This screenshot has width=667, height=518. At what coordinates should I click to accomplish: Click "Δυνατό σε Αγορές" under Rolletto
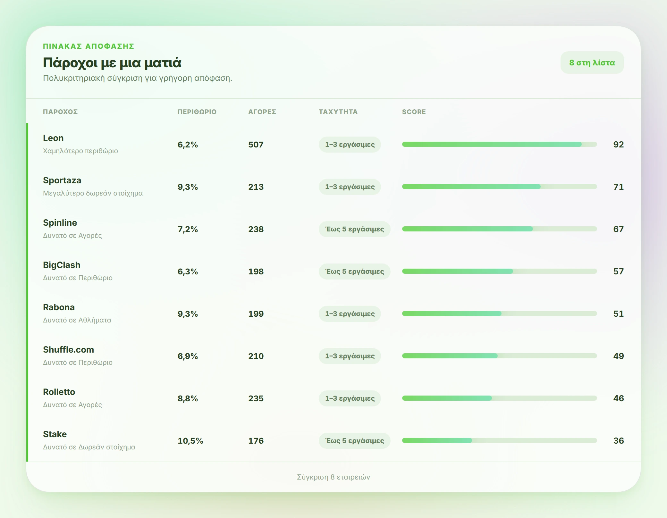point(72,405)
